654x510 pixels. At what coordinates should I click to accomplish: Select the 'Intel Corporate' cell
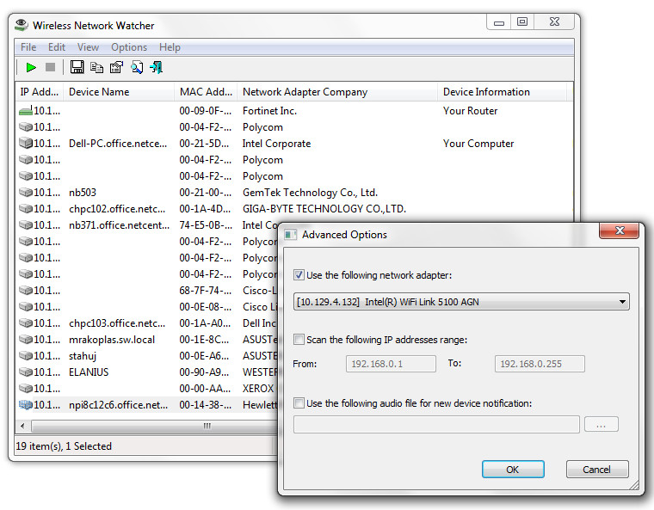point(276,144)
